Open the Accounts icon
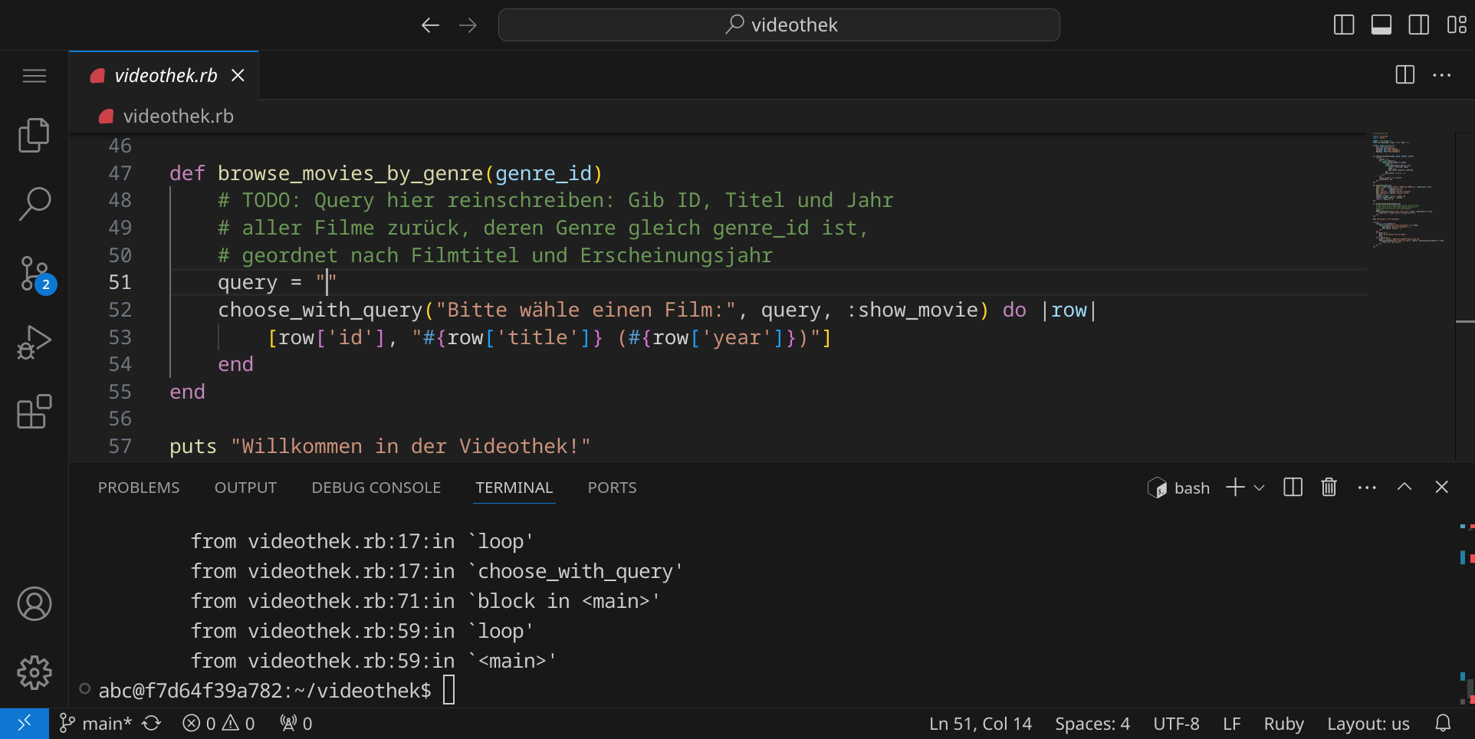The height and width of the screenshot is (739, 1475). click(34, 604)
